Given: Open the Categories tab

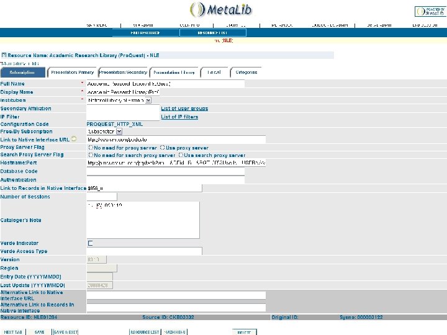Looking at the screenshot, I should [x=246, y=73].
